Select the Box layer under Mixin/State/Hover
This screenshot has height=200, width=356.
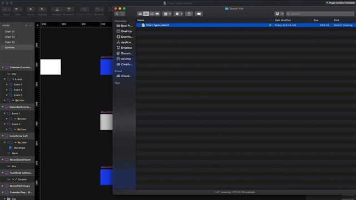point(14,166)
